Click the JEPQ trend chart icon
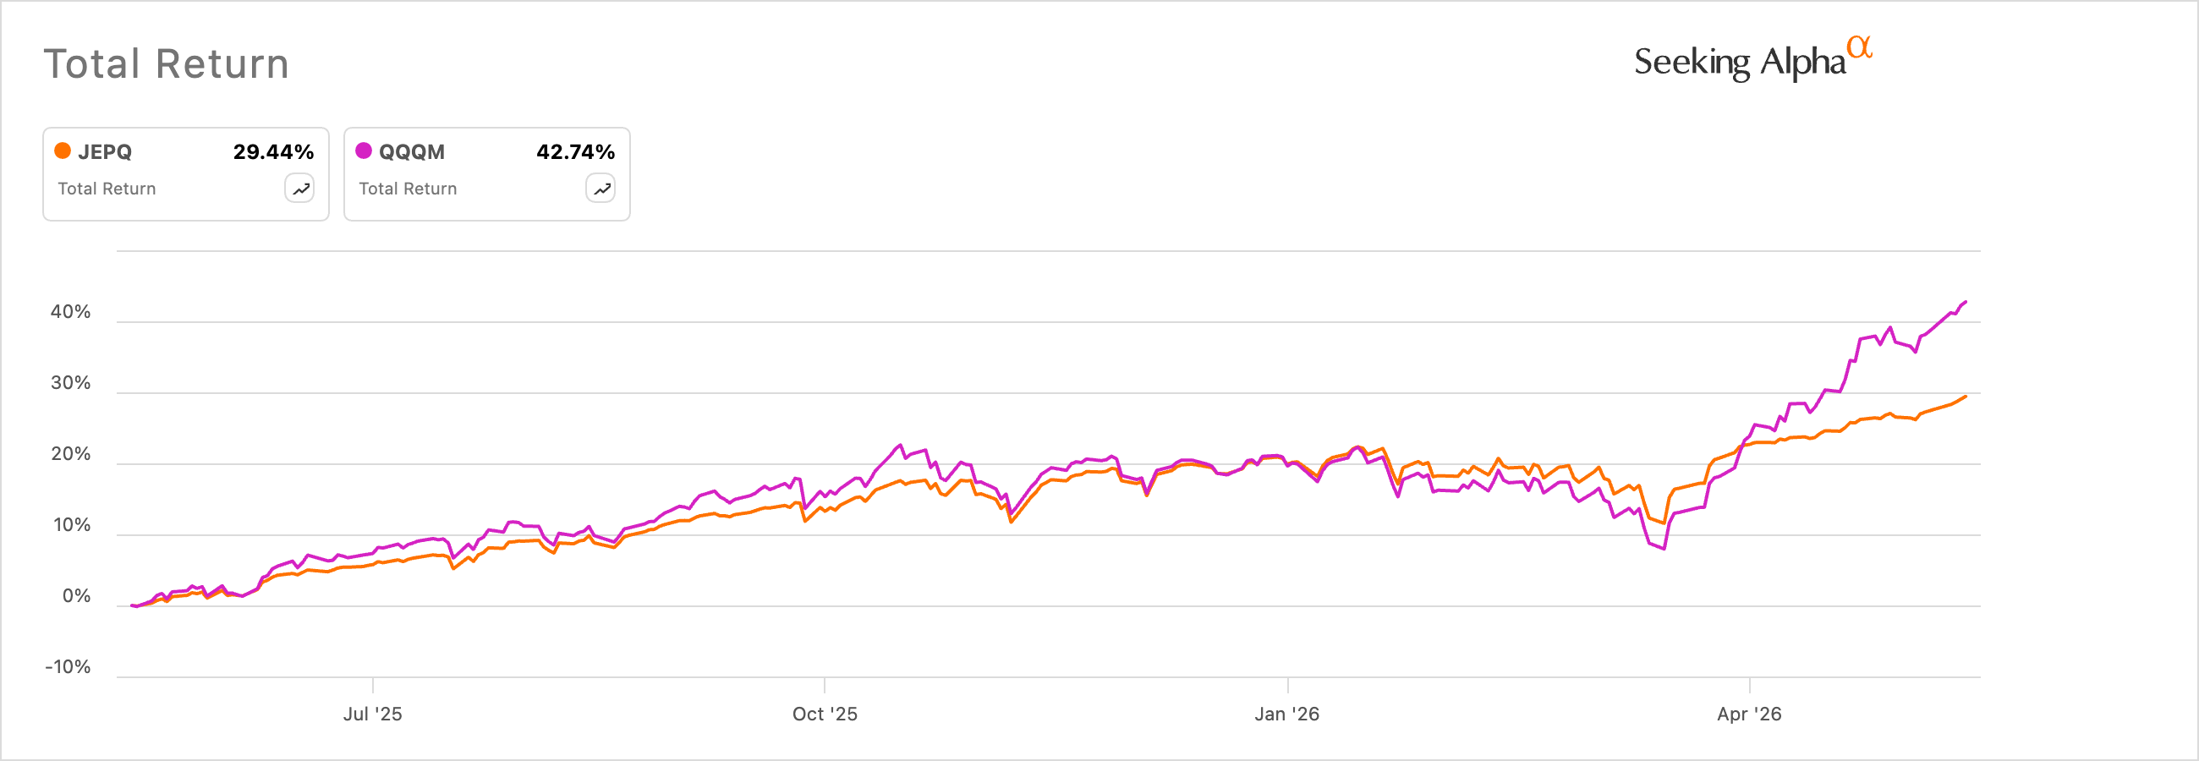The width and height of the screenshot is (2199, 761). pyautogui.click(x=299, y=189)
